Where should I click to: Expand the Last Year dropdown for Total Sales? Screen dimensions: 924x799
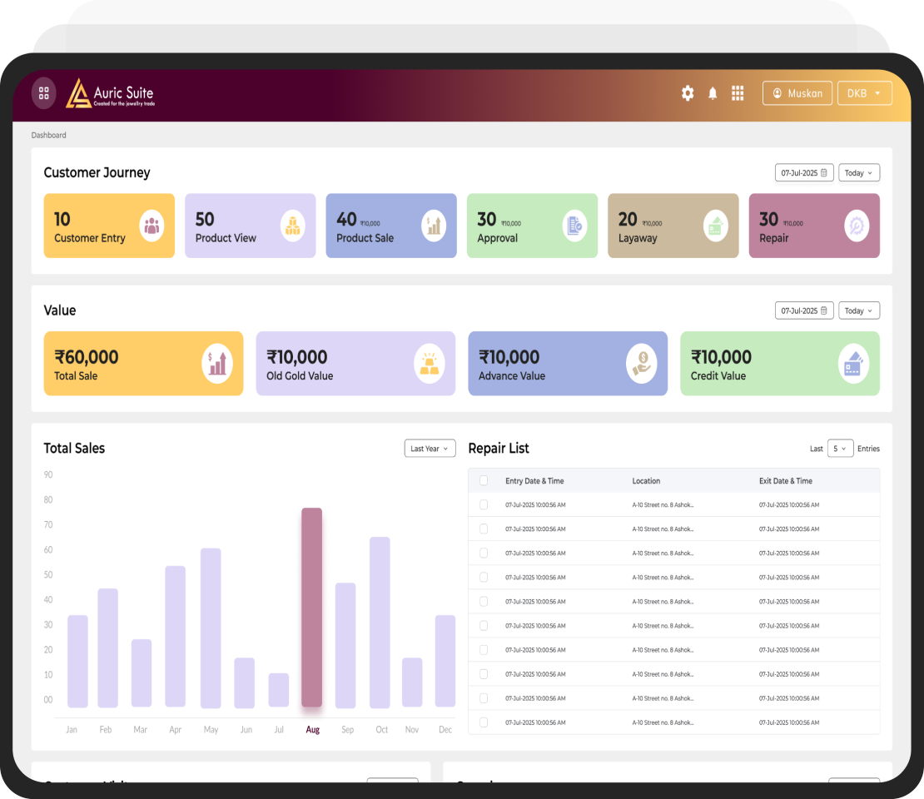430,449
